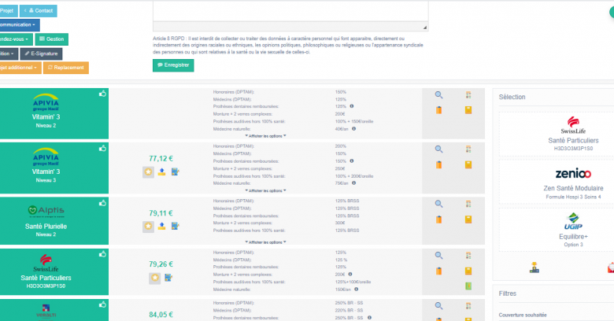Click upload arrow icon beside 77,12 € price
Viewport: 614px width, 321px height.
tap(161, 172)
